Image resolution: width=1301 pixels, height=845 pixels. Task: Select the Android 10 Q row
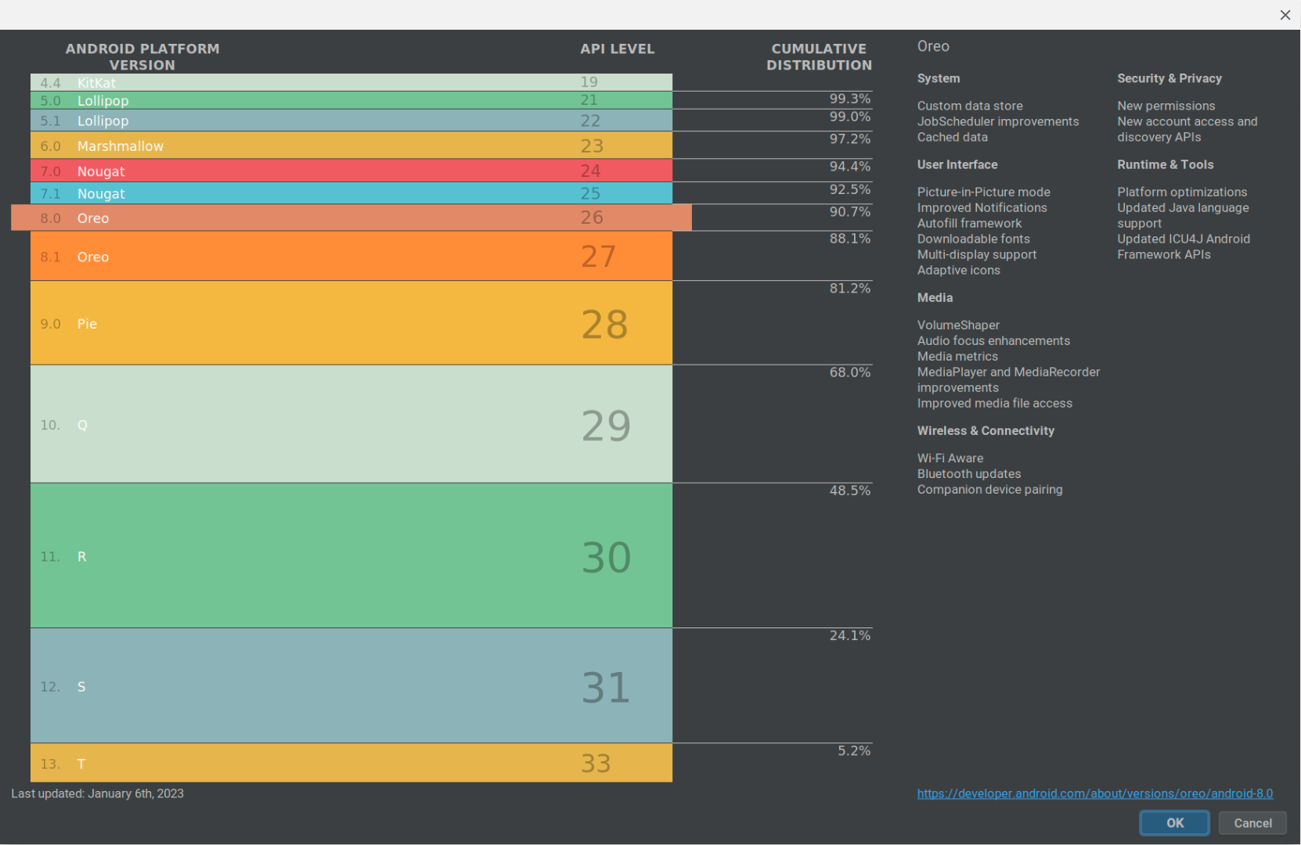click(351, 424)
